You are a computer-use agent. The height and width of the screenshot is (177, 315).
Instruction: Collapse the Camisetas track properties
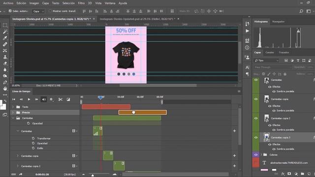(18, 131)
